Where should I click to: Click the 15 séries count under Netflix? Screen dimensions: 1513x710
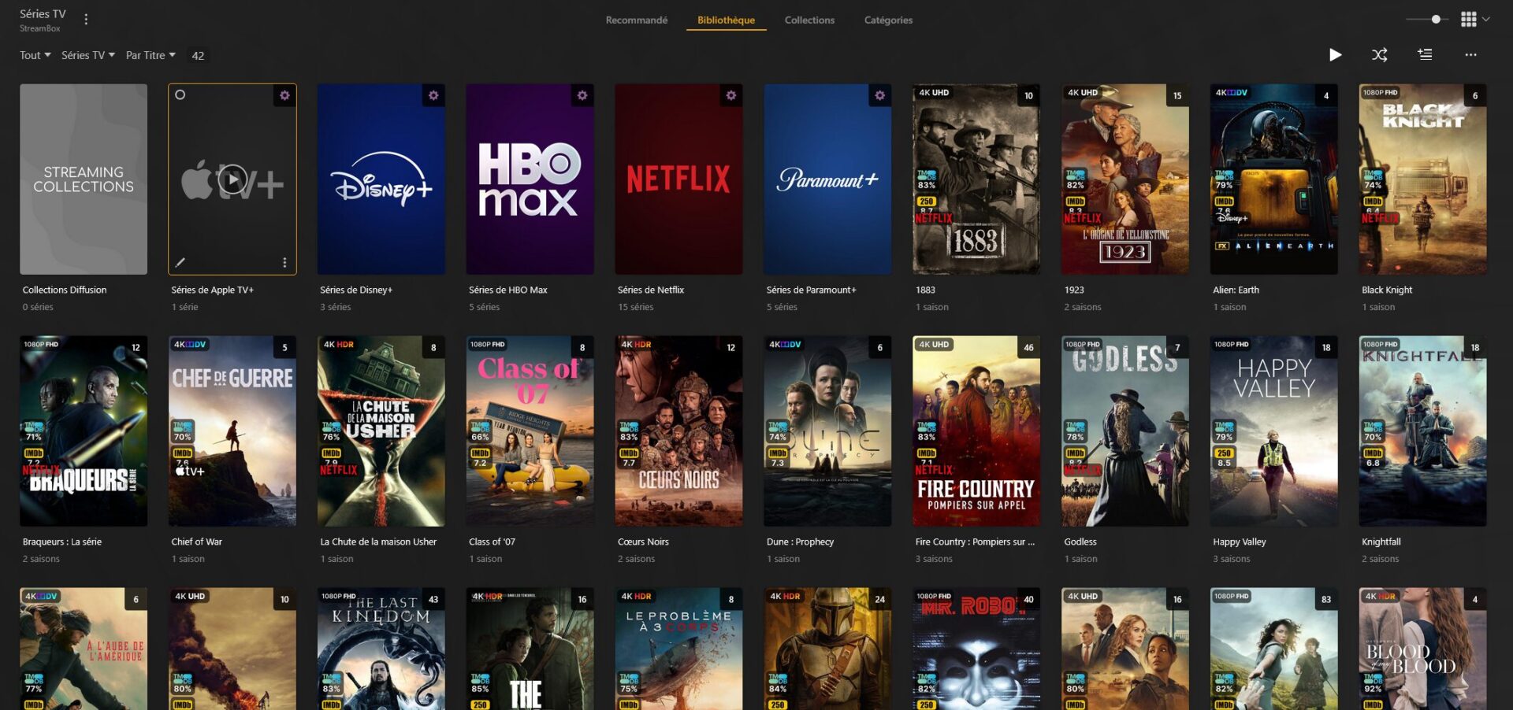[635, 307]
